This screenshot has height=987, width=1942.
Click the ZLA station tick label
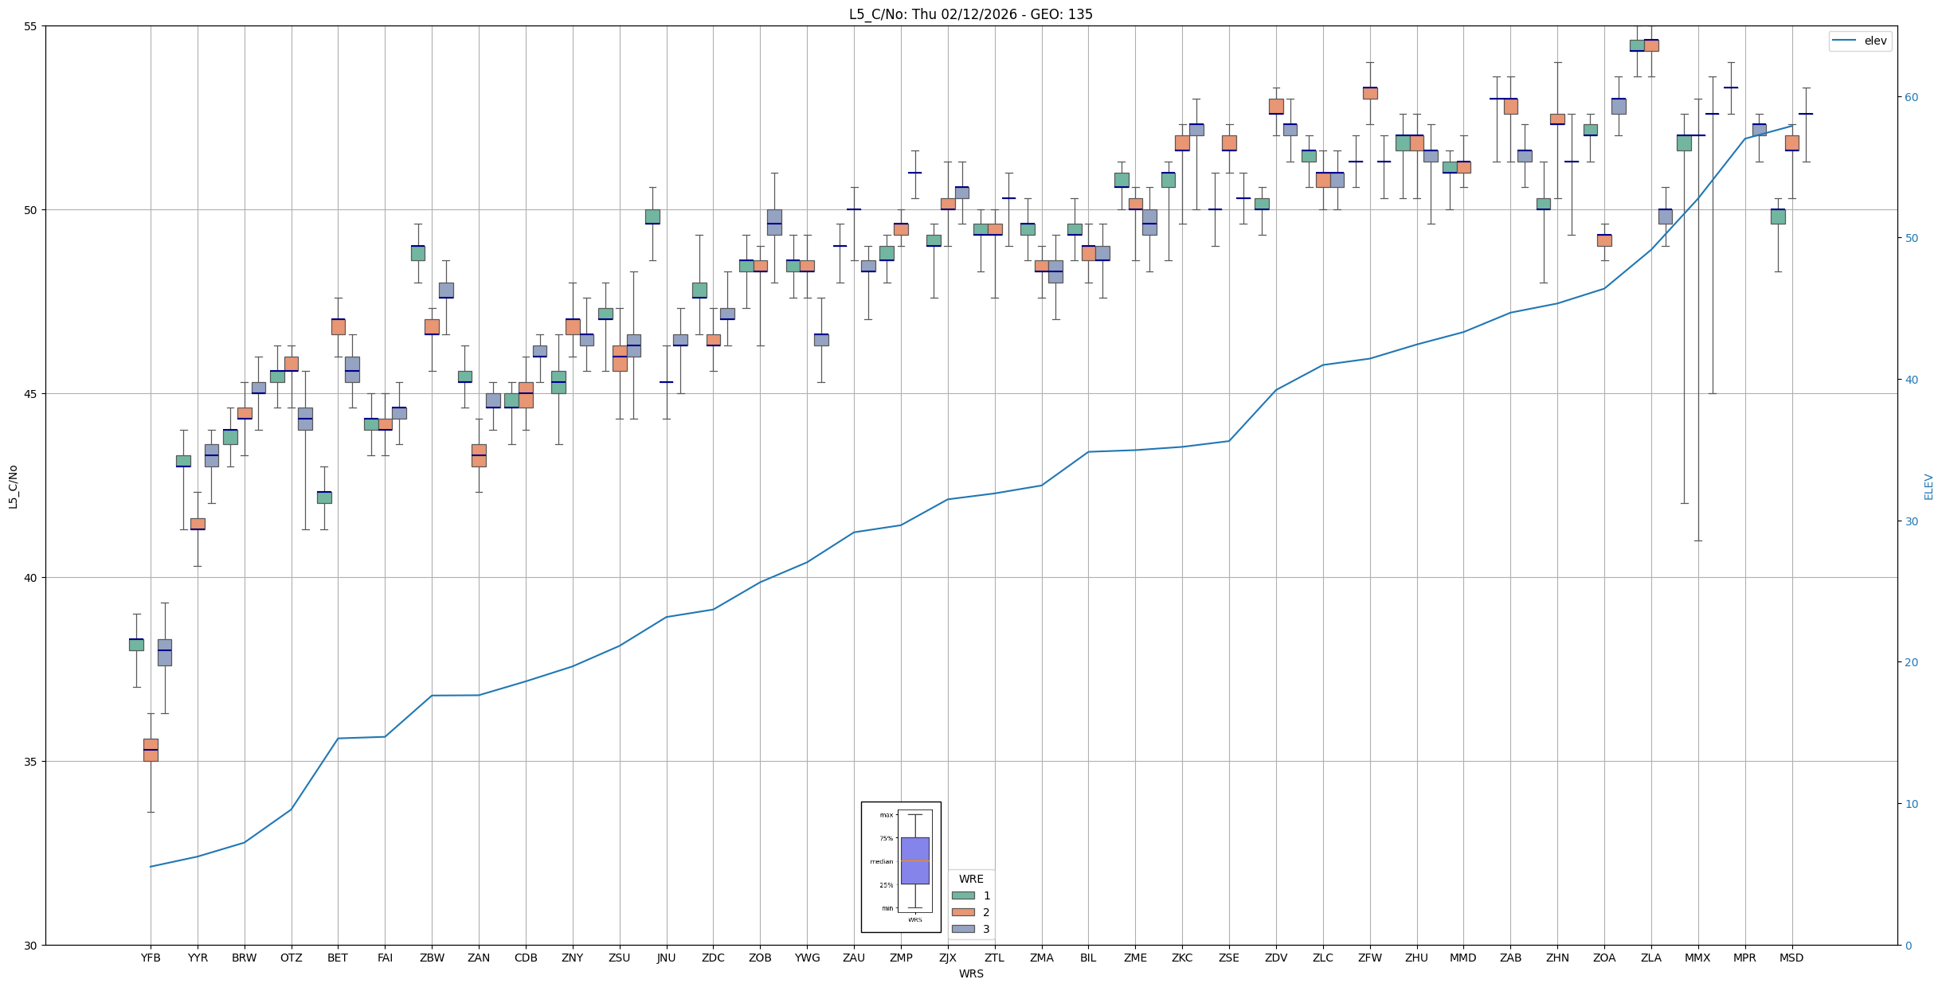(1651, 958)
